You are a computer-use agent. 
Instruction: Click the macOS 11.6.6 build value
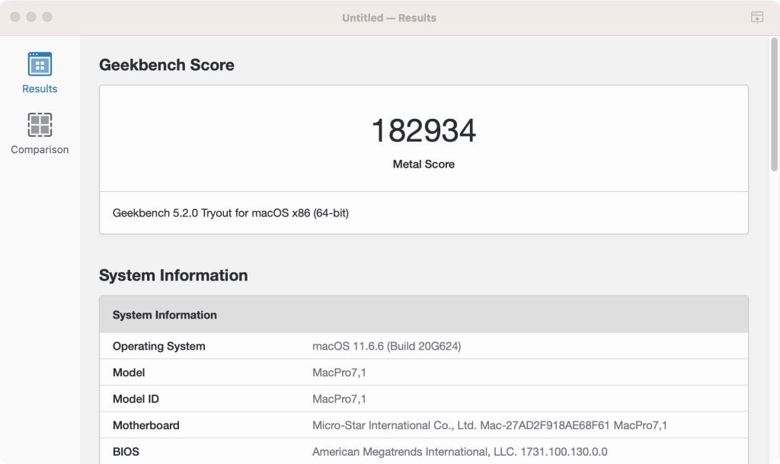[386, 346]
